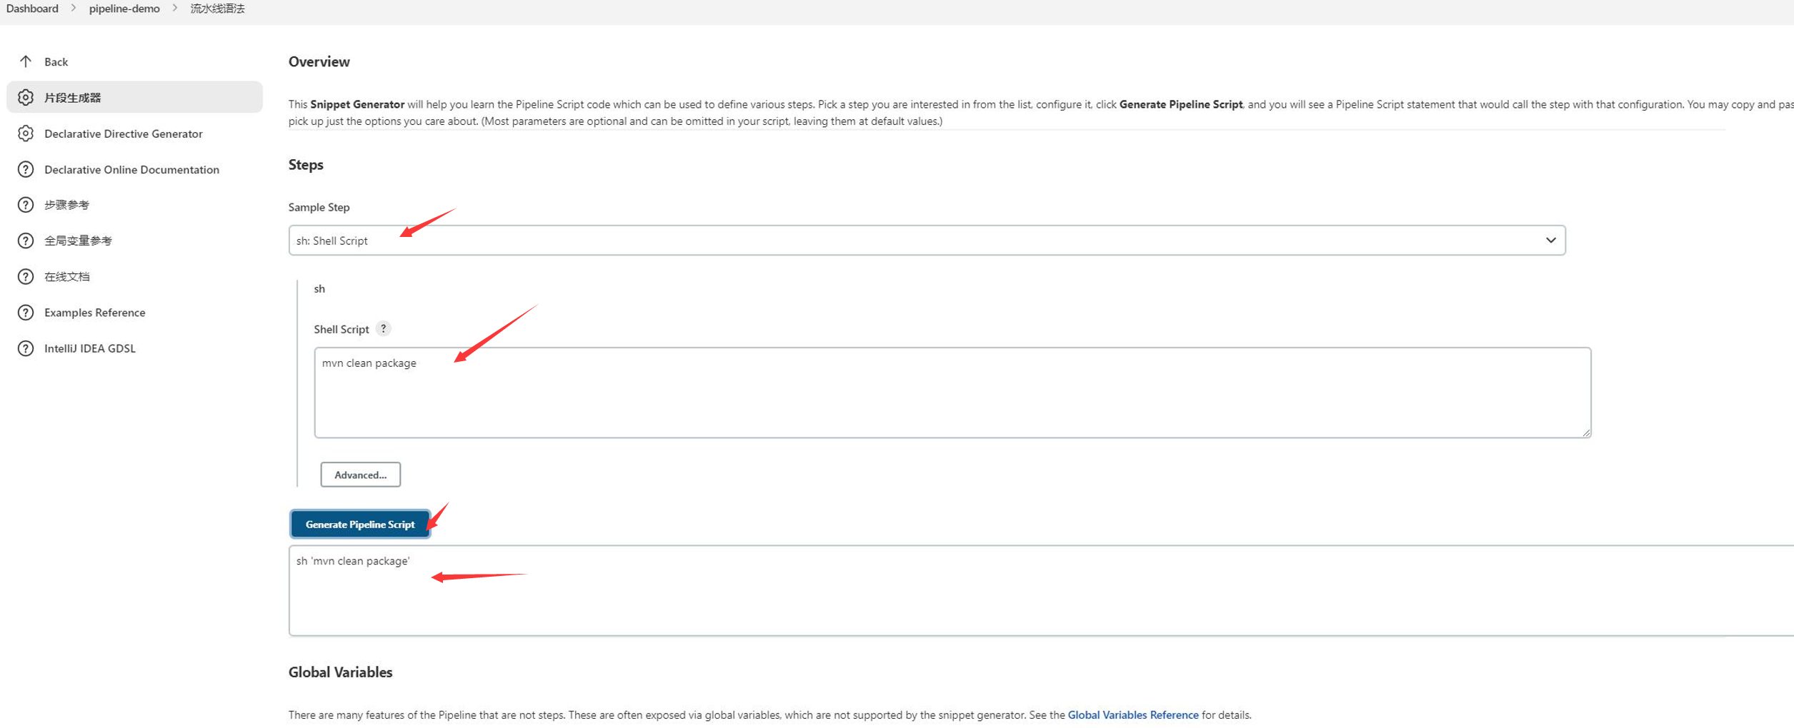Image resolution: width=1794 pixels, height=728 pixels.
Task: Open 片段生成器 sidebar item
Action: [134, 97]
